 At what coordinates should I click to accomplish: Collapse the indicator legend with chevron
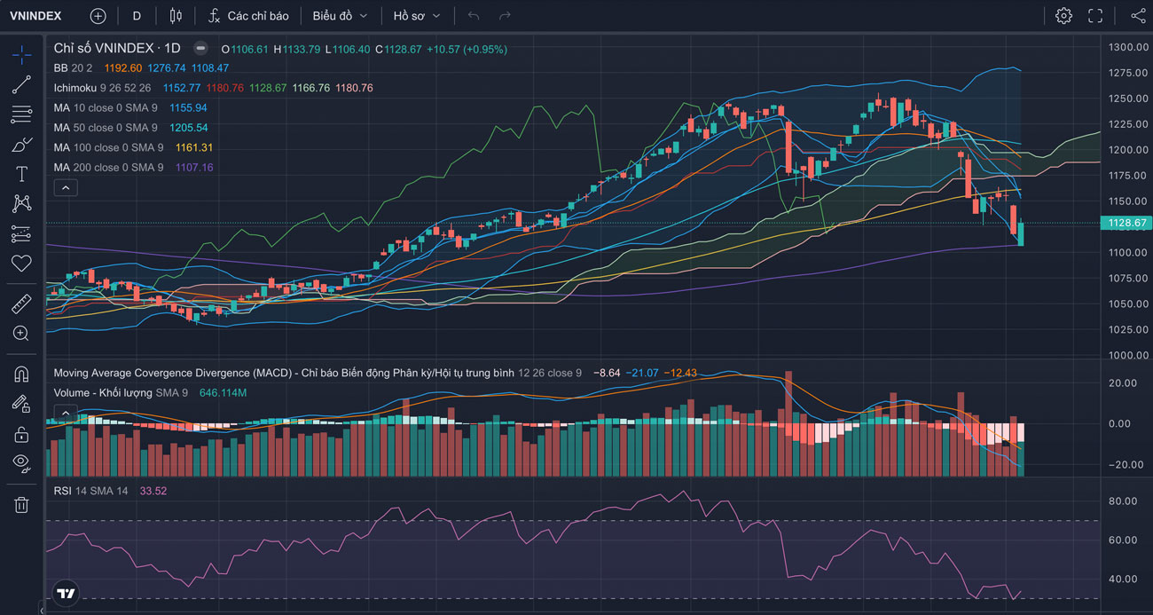click(66, 187)
